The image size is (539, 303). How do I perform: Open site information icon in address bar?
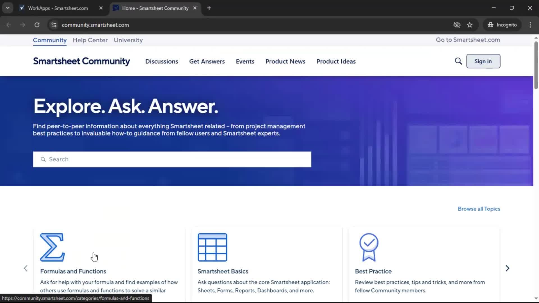pyautogui.click(x=54, y=25)
